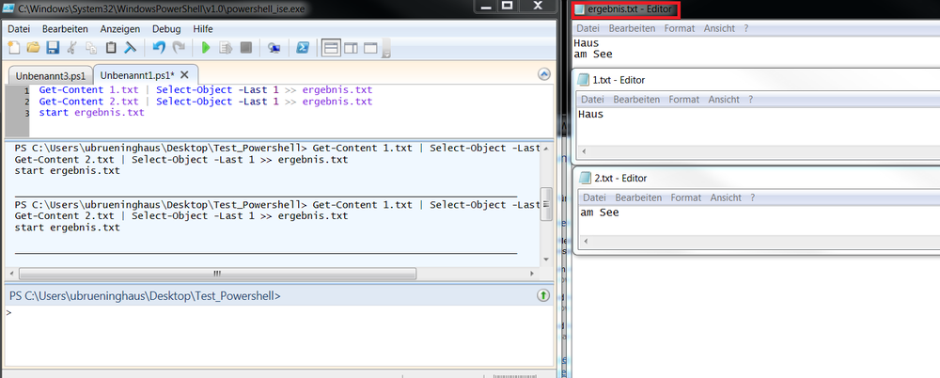Open Format menu in ergebnis.txt editor
The width and height of the screenshot is (940, 378).
tap(653, 28)
